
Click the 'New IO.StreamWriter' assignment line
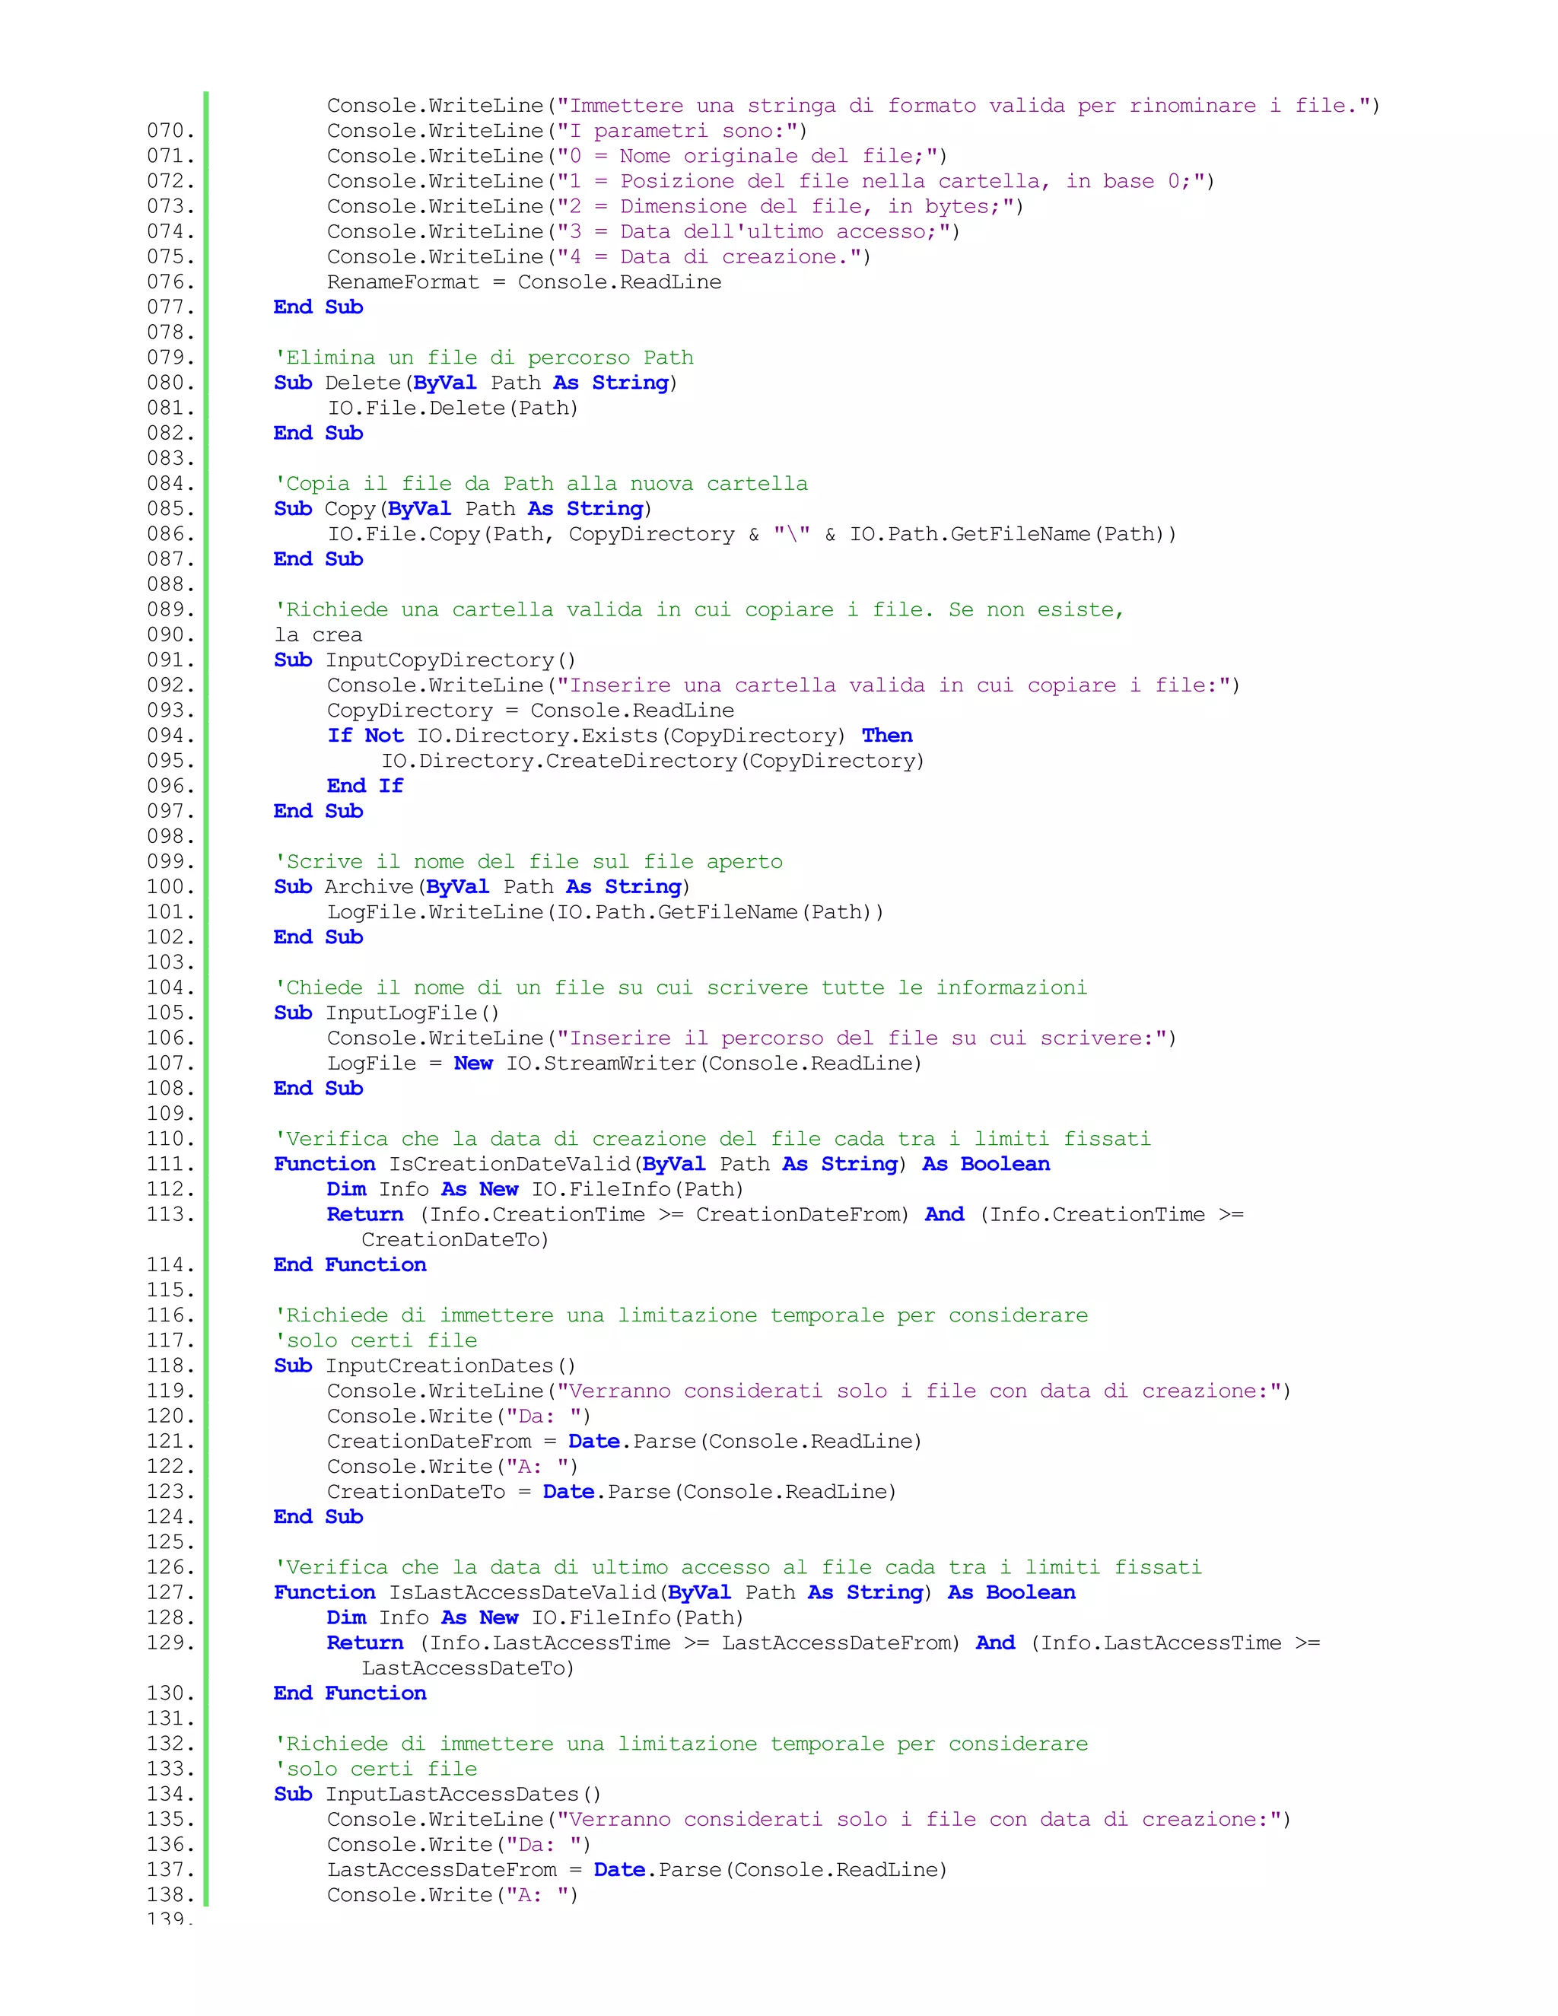624,1064
